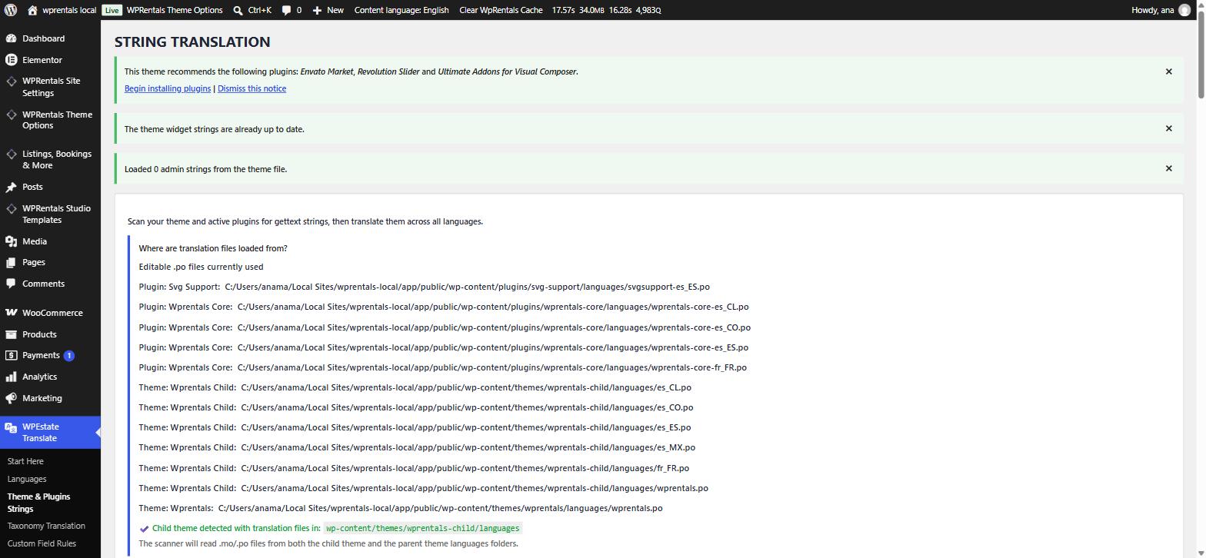Viewport: 1206px width, 558px height.
Task: Open the Custom Field Rules submenu item
Action: pos(42,543)
